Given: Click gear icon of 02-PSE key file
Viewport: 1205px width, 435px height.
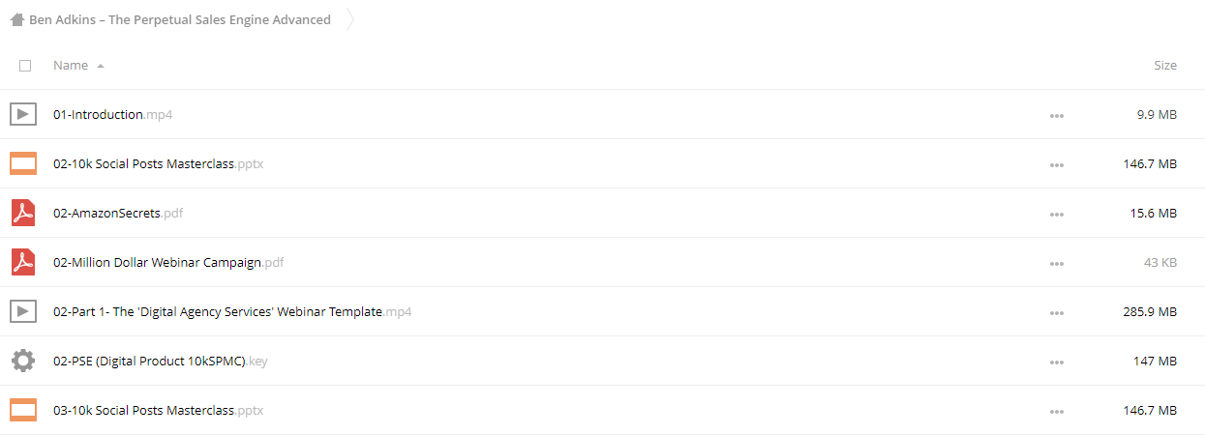Looking at the screenshot, I should [x=23, y=361].
